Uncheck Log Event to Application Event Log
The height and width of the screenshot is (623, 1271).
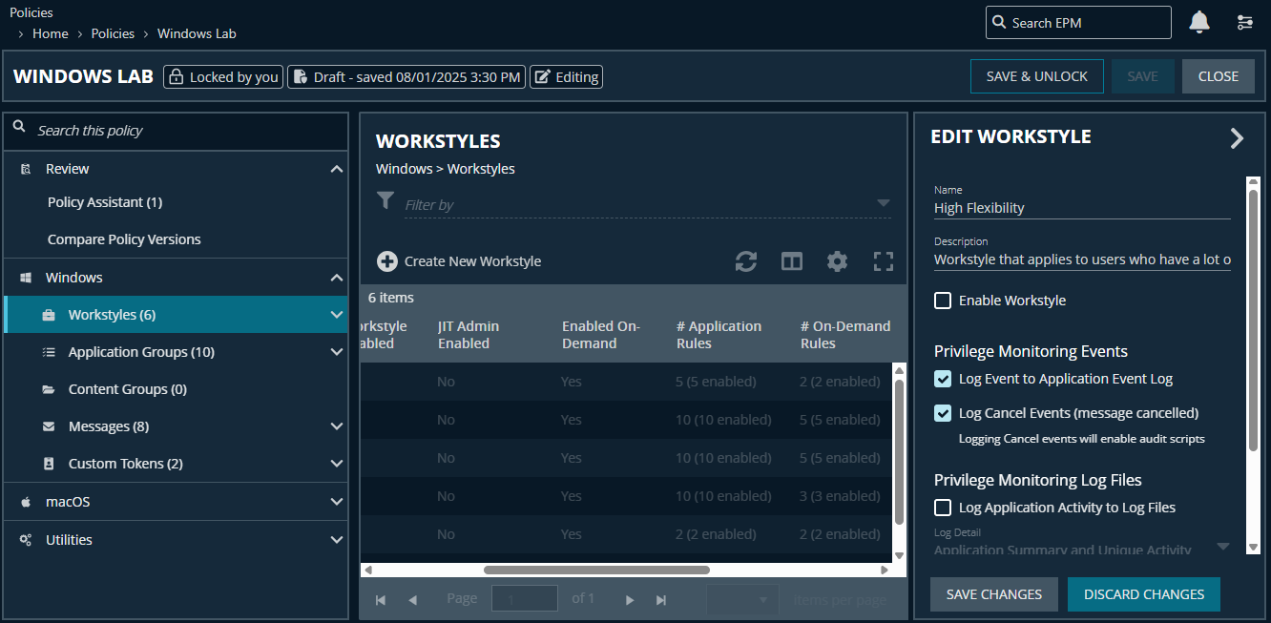[x=943, y=379]
